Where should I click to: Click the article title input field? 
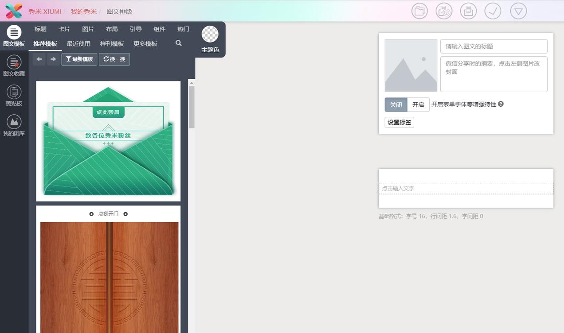pyautogui.click(x=494, y=46)
